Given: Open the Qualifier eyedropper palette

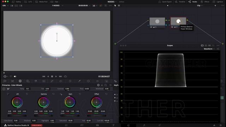Looking at the screenshot, I should (x=79, y=81).
